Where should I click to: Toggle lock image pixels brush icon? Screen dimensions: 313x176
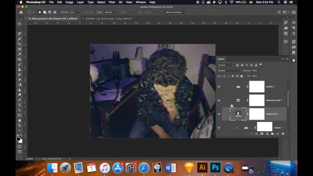tap(229, 76)
